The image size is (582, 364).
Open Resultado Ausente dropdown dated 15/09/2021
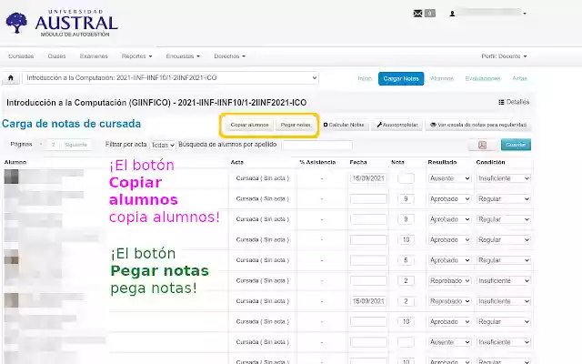pyautogui.click(x=449, y=178)
